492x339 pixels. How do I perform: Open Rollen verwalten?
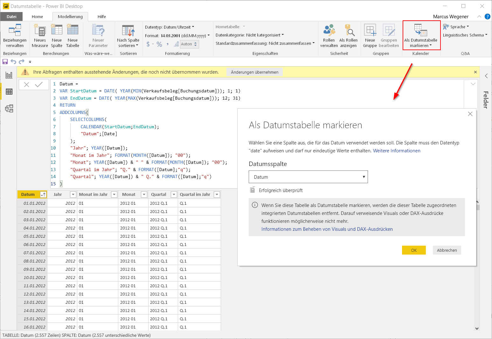(329, 36)
